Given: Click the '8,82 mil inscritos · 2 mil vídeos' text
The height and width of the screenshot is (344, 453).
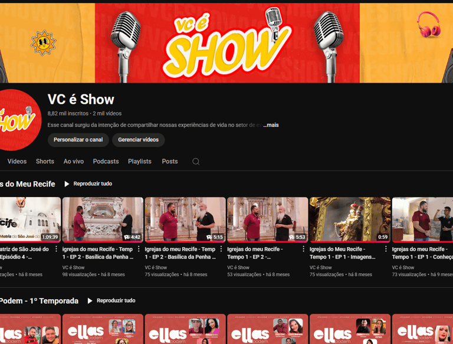Looking at the screenshot, I should coord(84,114).
